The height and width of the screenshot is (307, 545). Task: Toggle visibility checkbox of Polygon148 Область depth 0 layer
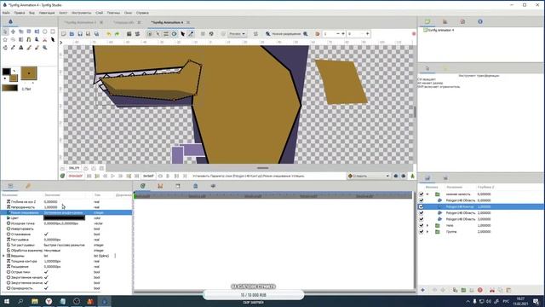(422, 200)
